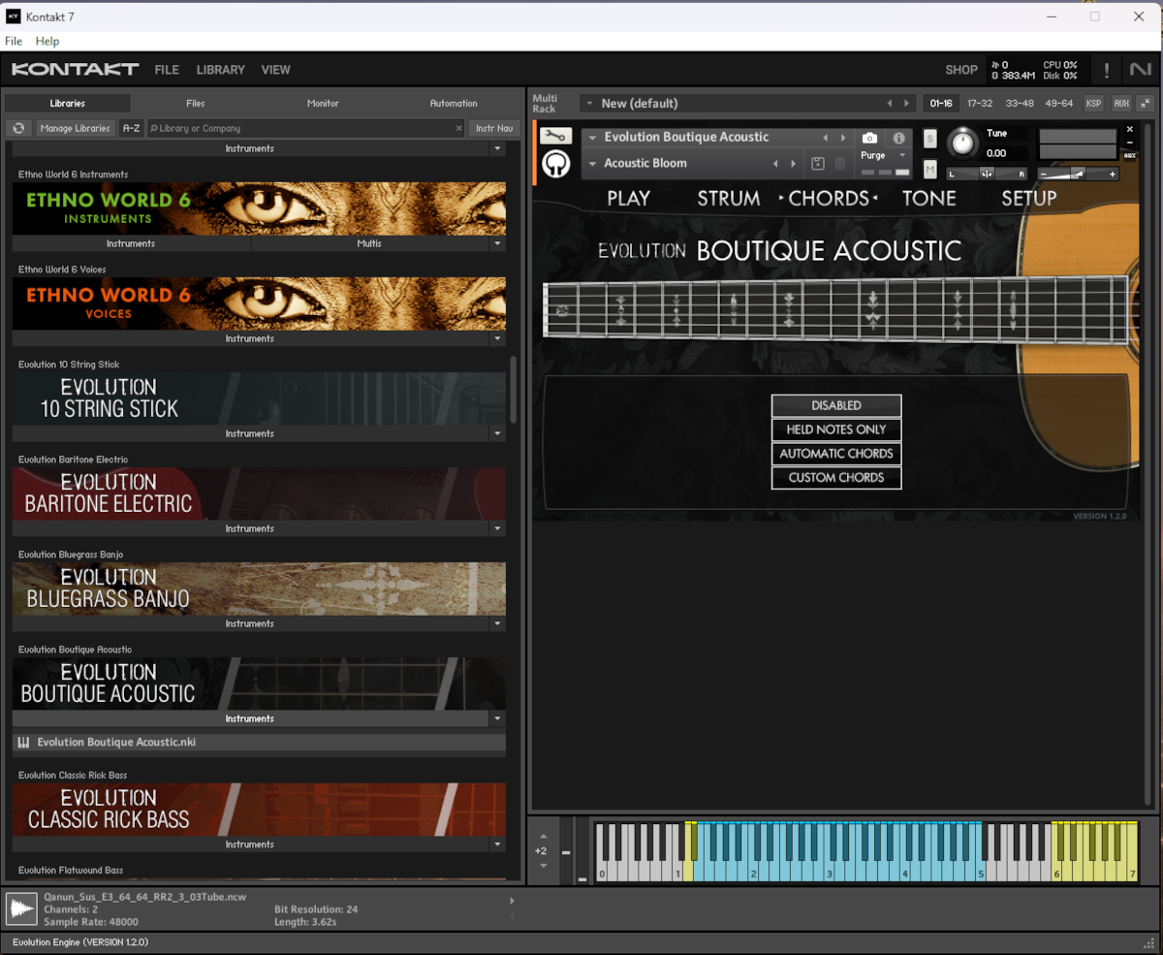
Task: Expand the Ethno World 6 Voices Instruments dropdown
Action: coord(497,339)
